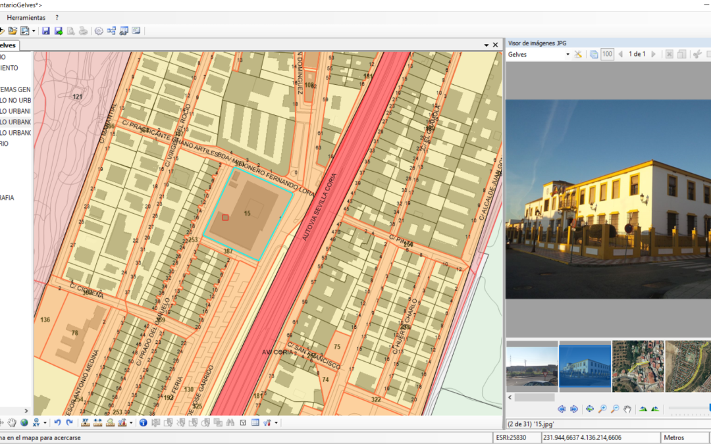Expand the XY coordinates tool dropdown arrow
This screenshot has height=444, width=711.
click(x=45, y=422)
